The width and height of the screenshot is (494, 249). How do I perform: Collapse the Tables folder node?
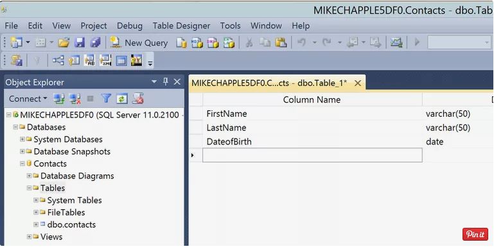click(x=29, y=188)
